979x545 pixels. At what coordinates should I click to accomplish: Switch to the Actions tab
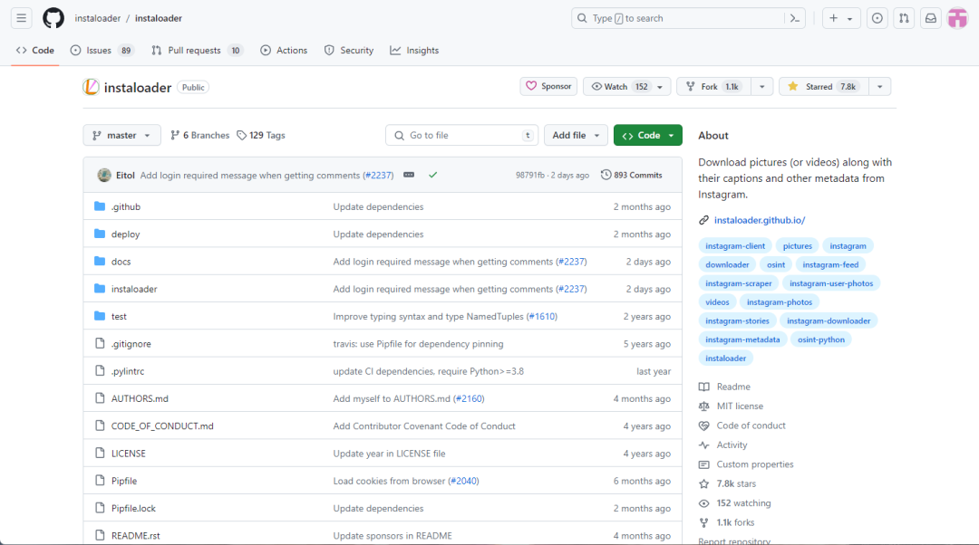click(x=284, y=51)
